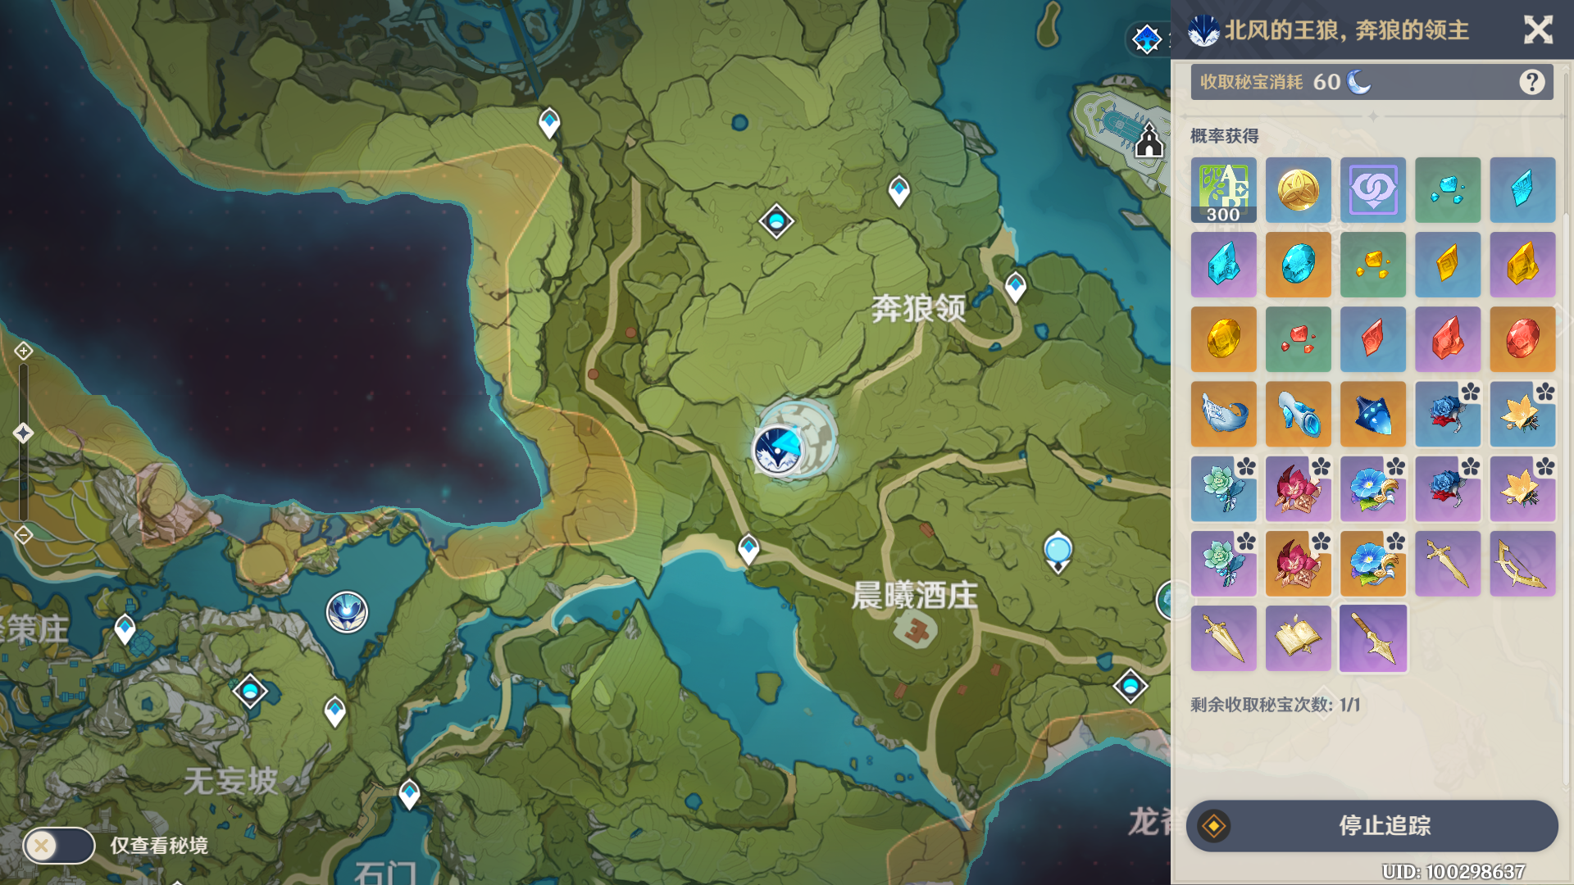This screenshot has width=1574, height=885.
Task: Click the 晨曦酒庄 map label
Action: click(x=915, y=596)
